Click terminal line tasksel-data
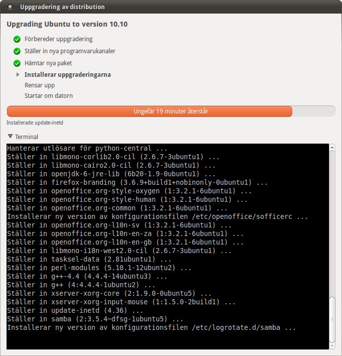342x356 pixels. click(89, 259)
